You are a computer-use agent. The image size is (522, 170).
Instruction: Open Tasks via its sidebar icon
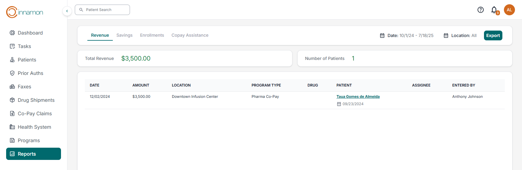point(12,46)
